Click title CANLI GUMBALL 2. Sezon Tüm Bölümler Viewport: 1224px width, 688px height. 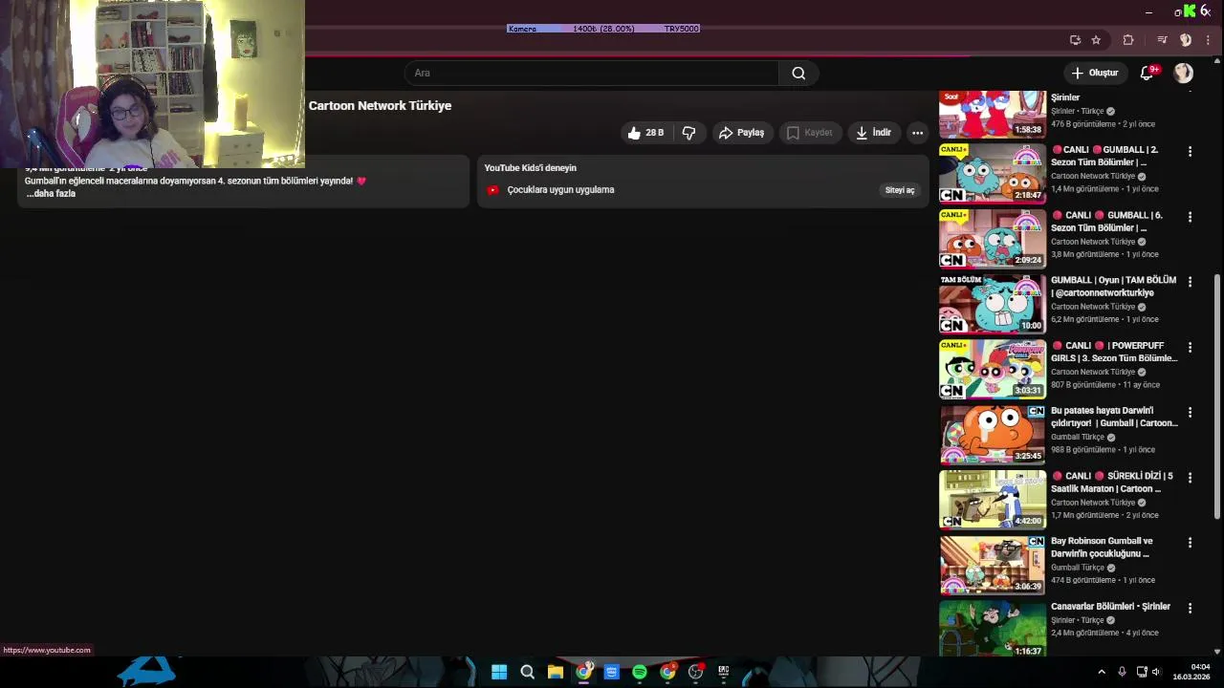(1105, 157)
